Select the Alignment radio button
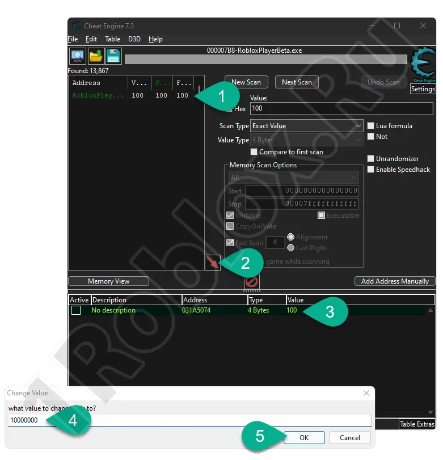 pos(290,237)
